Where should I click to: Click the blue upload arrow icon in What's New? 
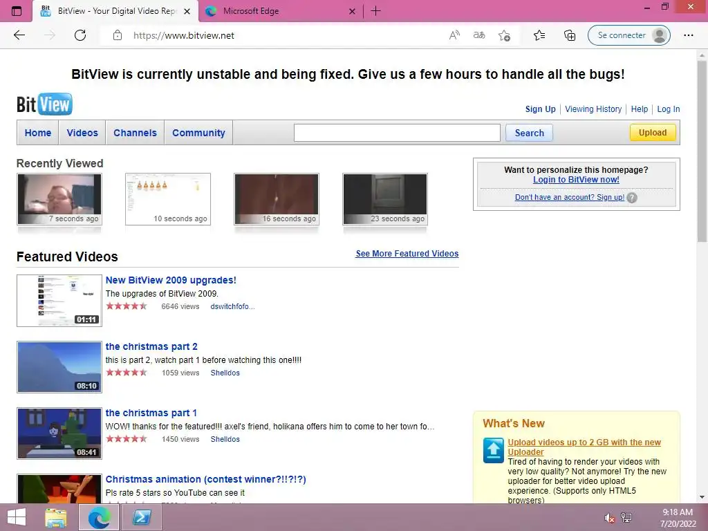click(493, 450)
